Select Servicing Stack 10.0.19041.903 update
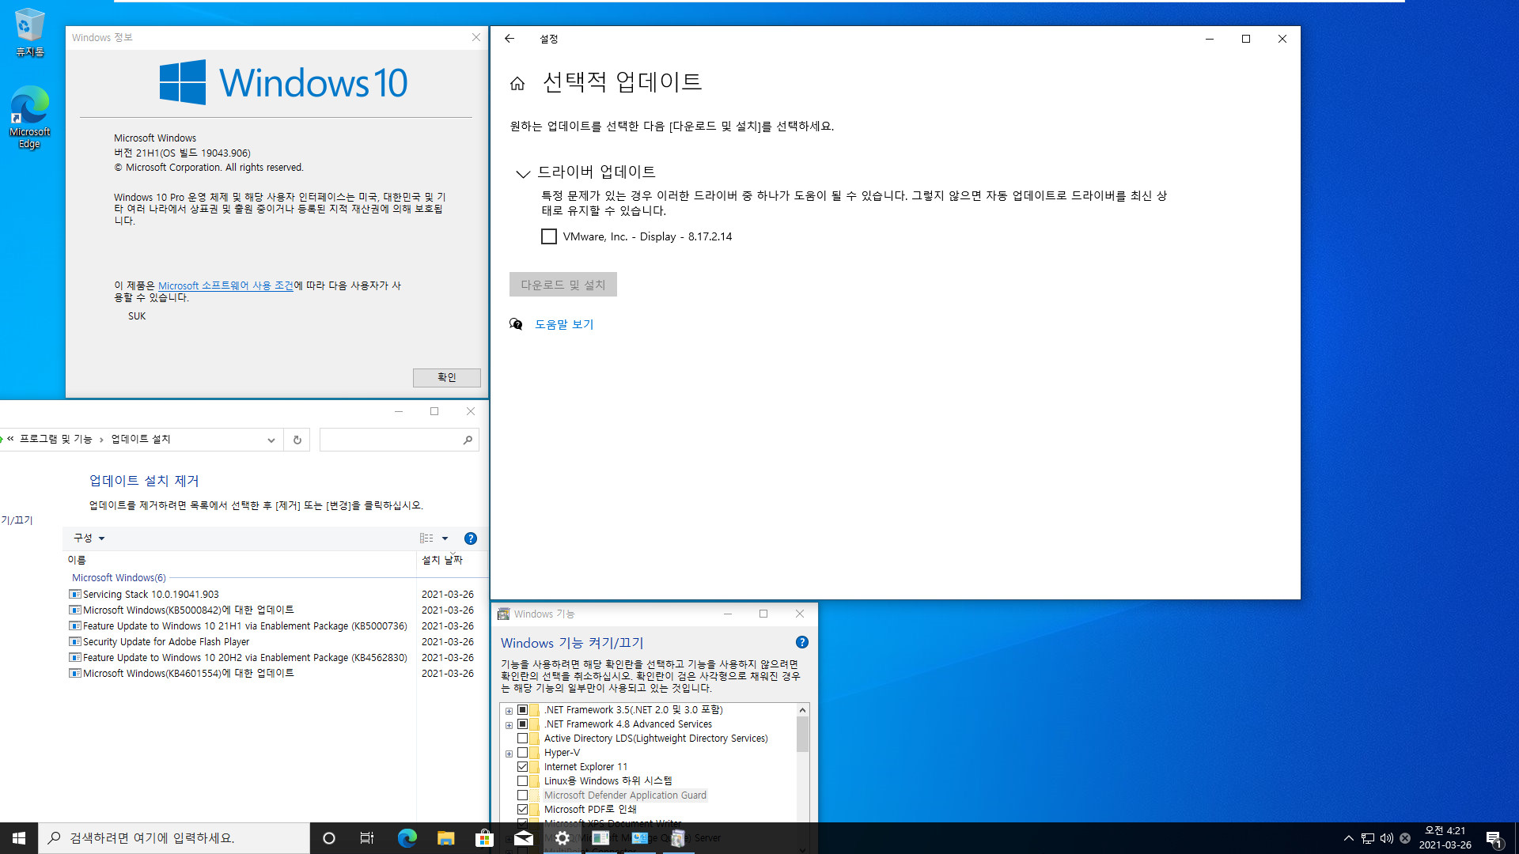Screen dimensions: 1519x854 coord(151,595)
